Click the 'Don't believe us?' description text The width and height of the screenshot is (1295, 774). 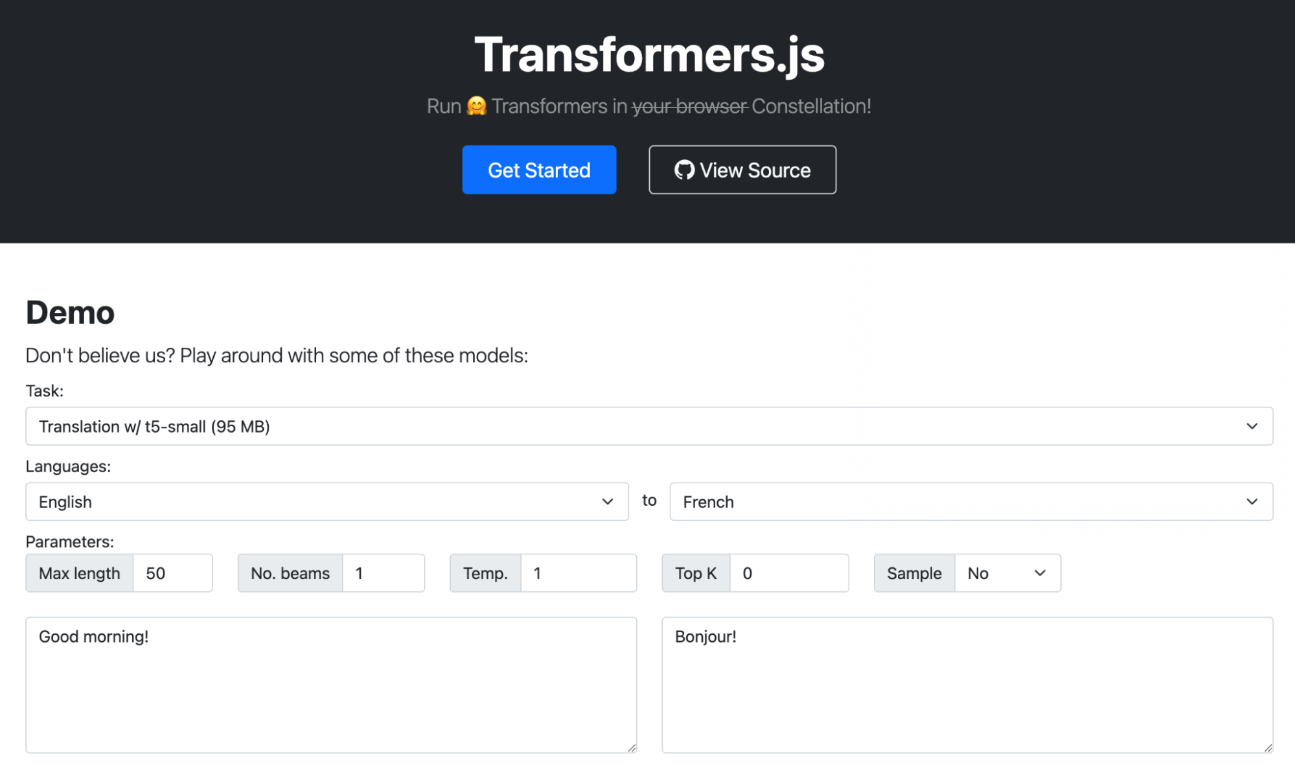pyautogui.click(x=277, y=355)
